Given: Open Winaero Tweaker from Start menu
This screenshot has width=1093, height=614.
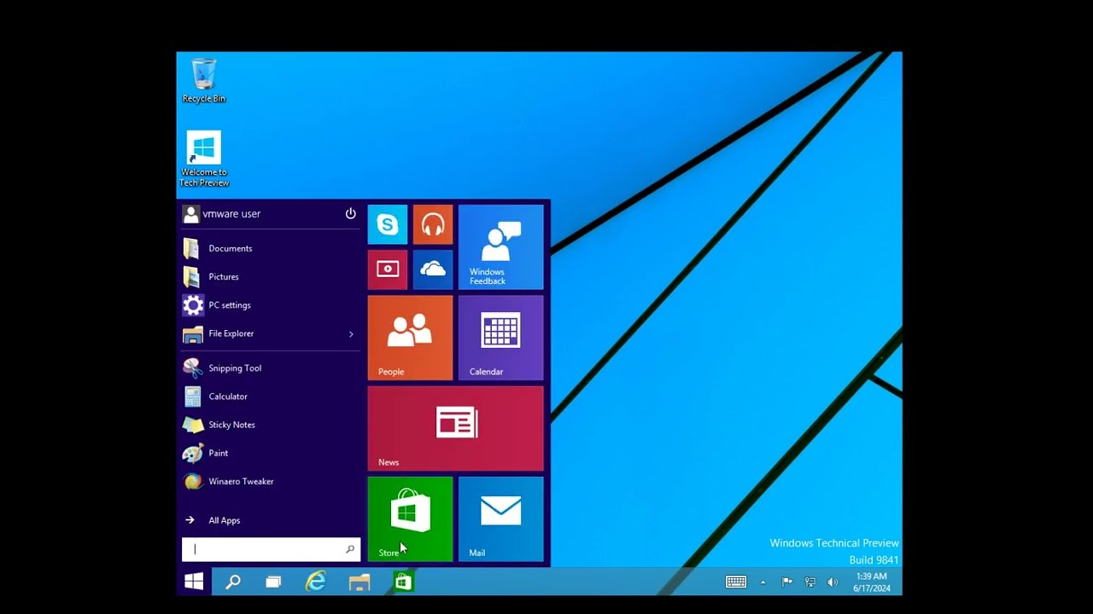Looking at the screenshot, I should coord(270,481).
